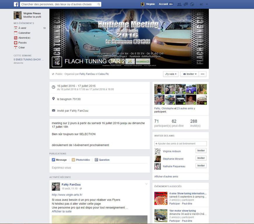This screenshot has height=224, width=254.
Task: Invite Nathalie Paquereau to the event
Action: 201,166
